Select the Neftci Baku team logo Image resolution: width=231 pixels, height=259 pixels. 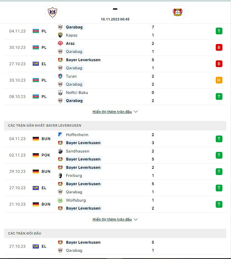coord(61,92)
